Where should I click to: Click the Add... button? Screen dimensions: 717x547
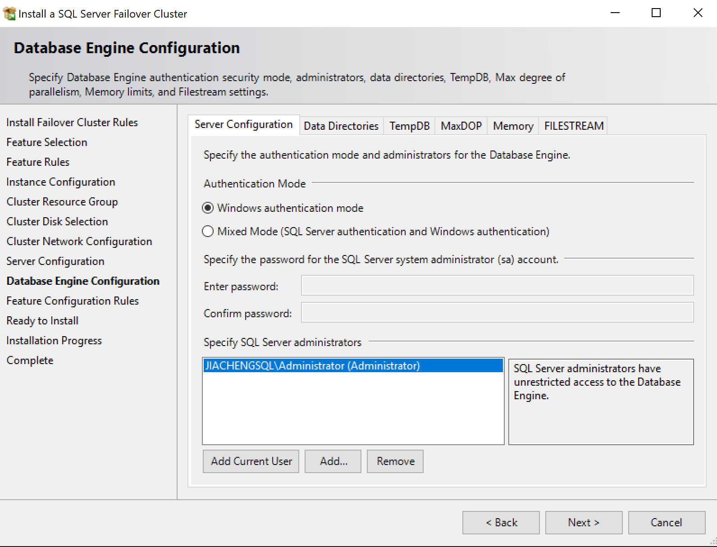(x=333, y=461)
